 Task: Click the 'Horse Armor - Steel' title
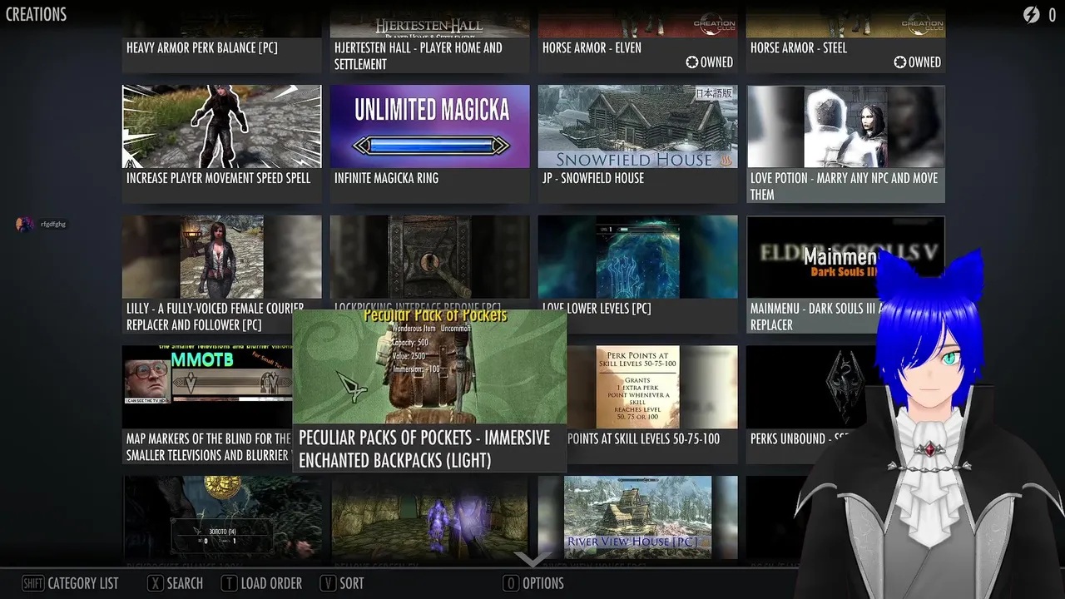click(x=799, y=47)
